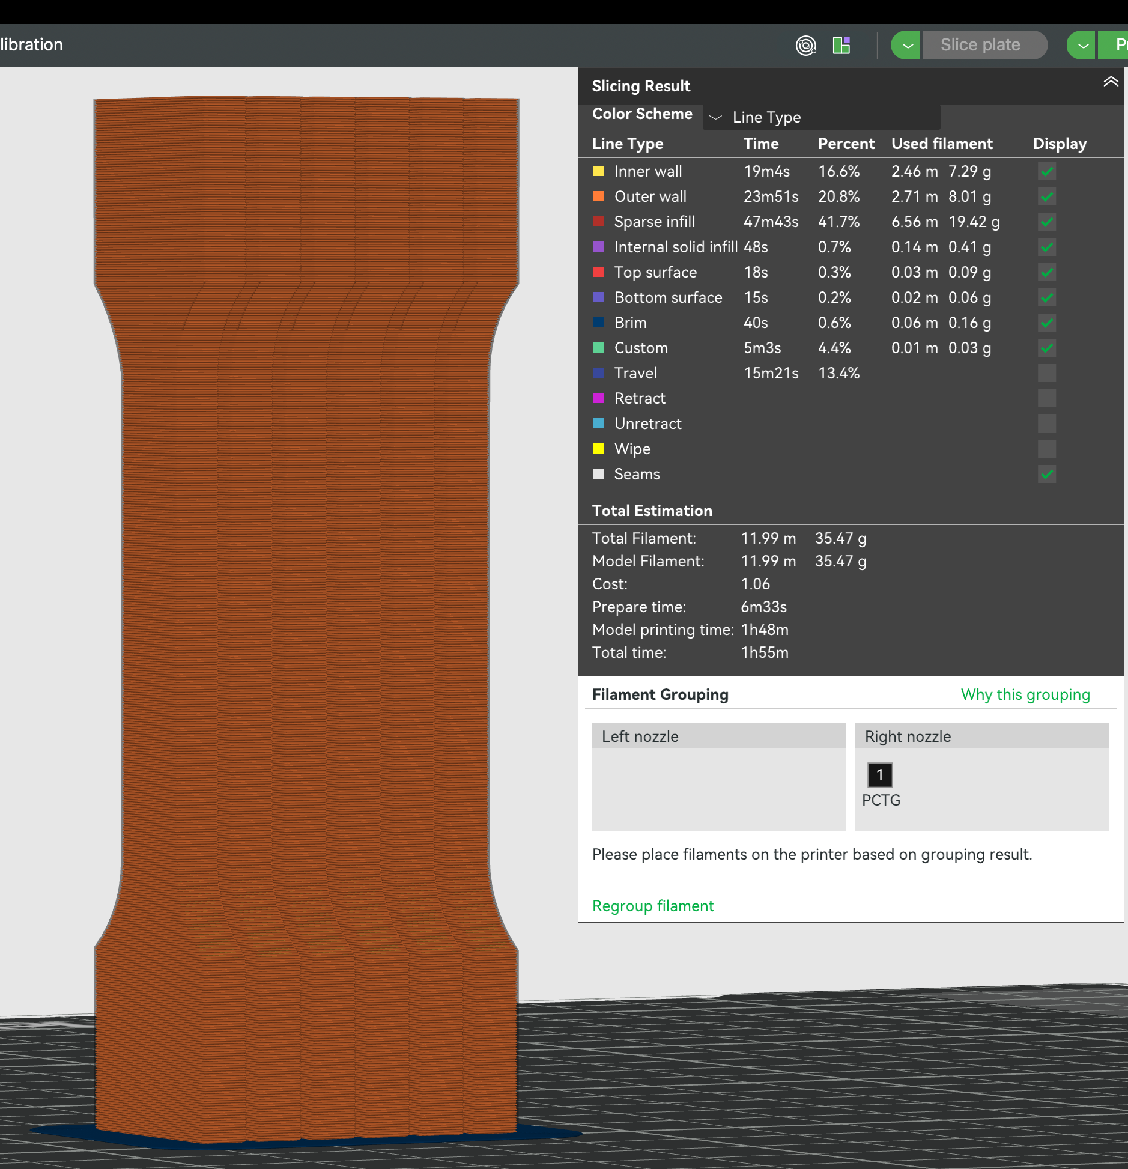The image size is (1128, 1169).
Task: Enable the Travel display checkbox
Action: (1046, 373)
